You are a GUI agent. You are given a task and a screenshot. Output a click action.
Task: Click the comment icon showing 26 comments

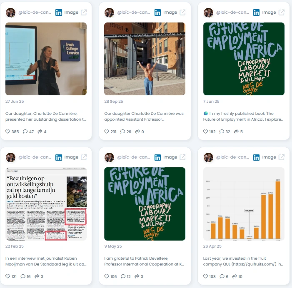(122, 132)
